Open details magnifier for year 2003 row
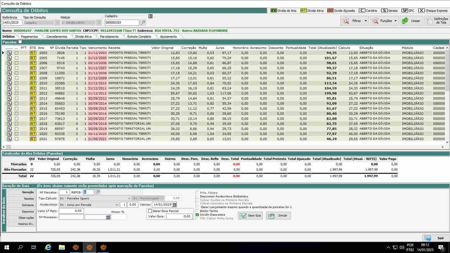The width and height of the screenshot is (450, 253). [9, 53]
